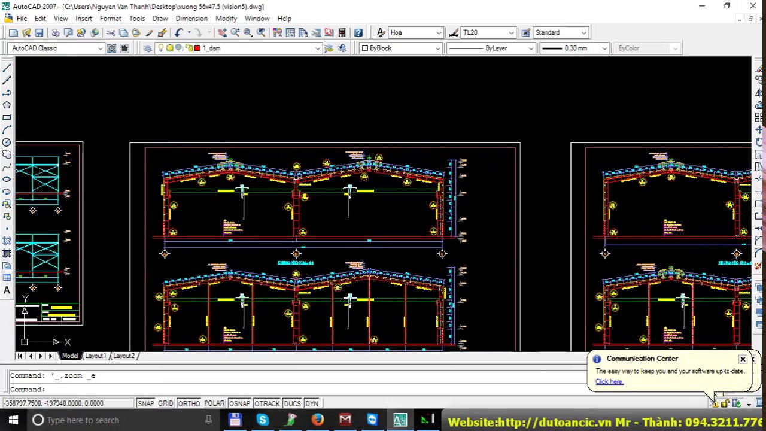Open the Help question mark icon
Image resolution: width=766 pixels, height=431 pixels.
click(358, 32)
